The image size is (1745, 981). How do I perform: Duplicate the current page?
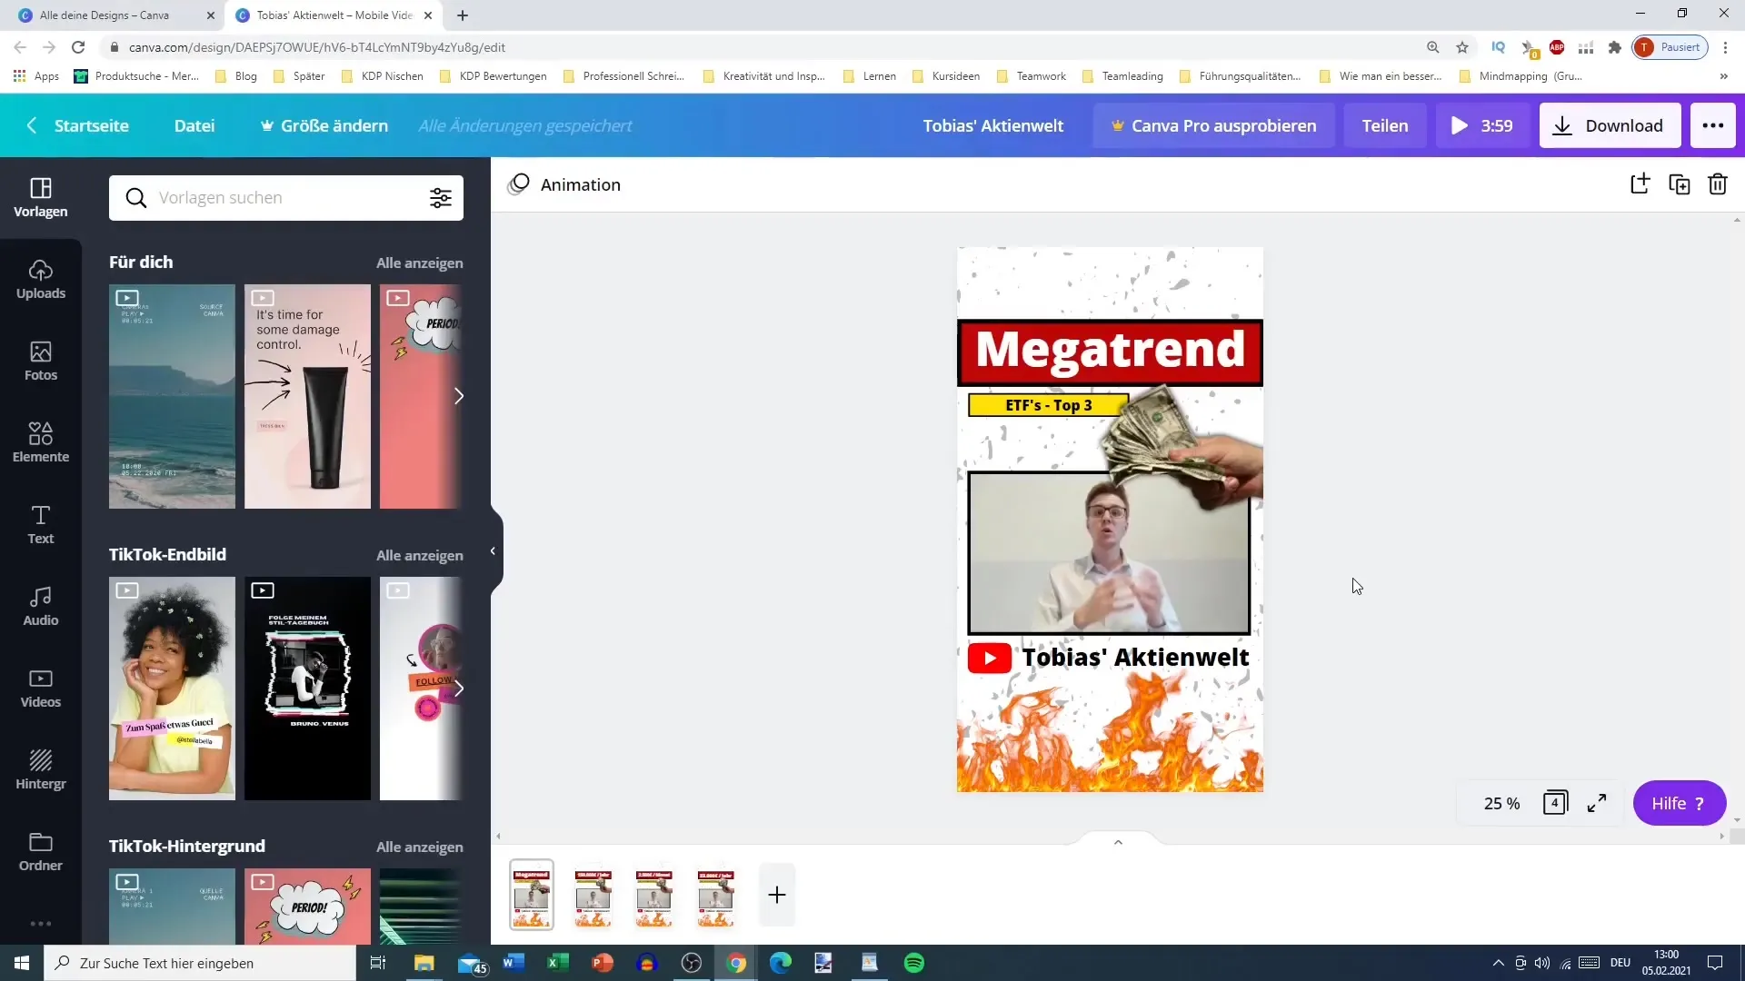[x=1679, y=184]
